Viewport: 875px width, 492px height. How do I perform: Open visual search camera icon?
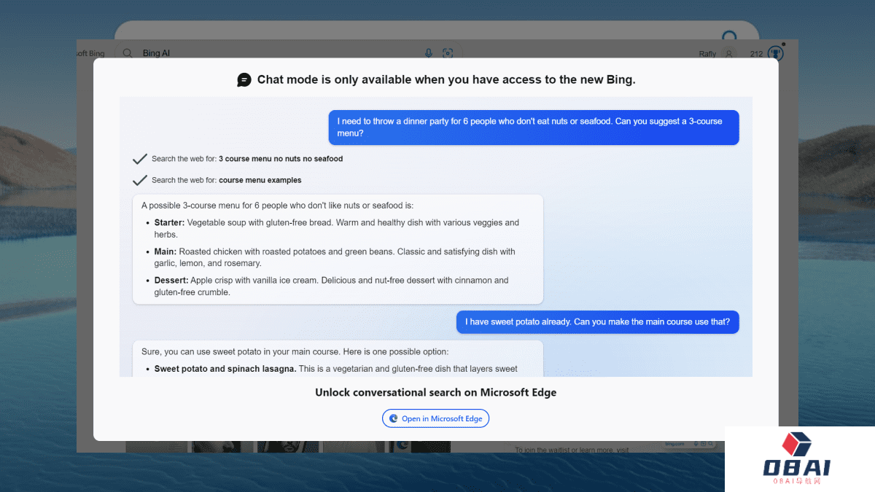coord(448,53)
